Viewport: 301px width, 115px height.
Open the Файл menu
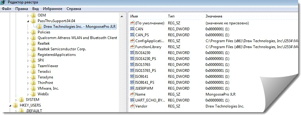[x=6, y=9]
